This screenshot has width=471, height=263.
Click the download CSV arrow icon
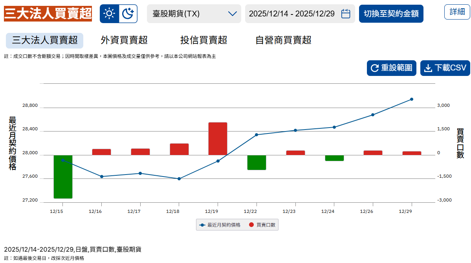click(x=428, y=68)
